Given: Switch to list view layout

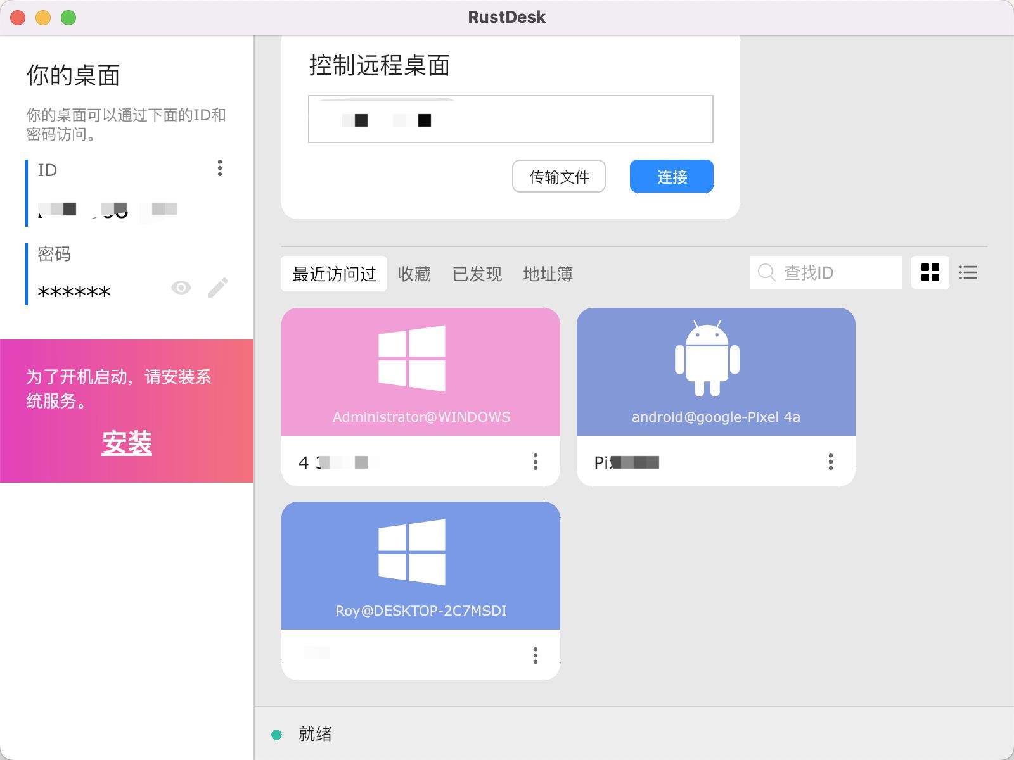Looking at the screenshot, I should [968, 272].
